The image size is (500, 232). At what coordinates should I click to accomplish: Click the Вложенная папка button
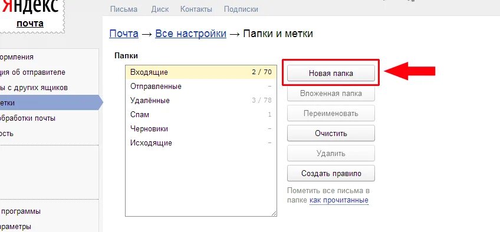[331, 94]
